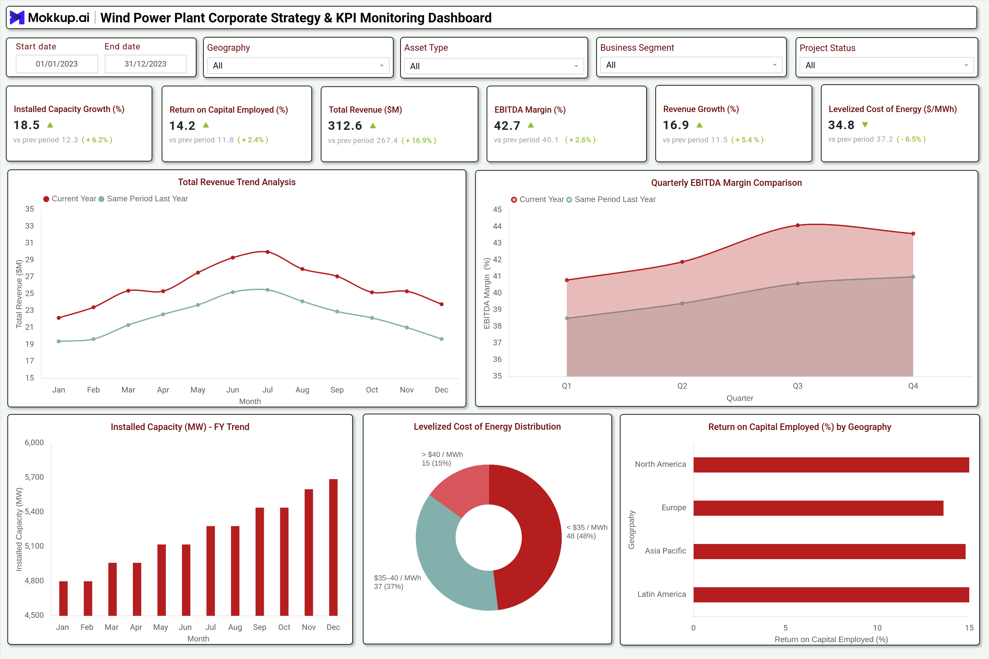
Task: Open the Business Segment dropdown
Action: [x=691, y=65]
